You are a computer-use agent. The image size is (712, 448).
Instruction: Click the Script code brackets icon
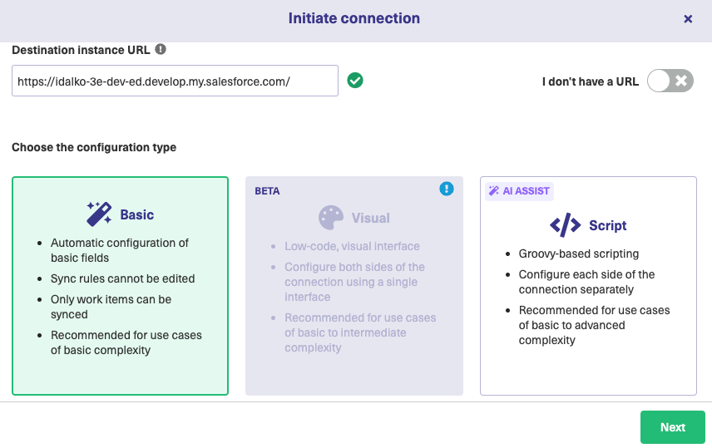tap(566, 225)
